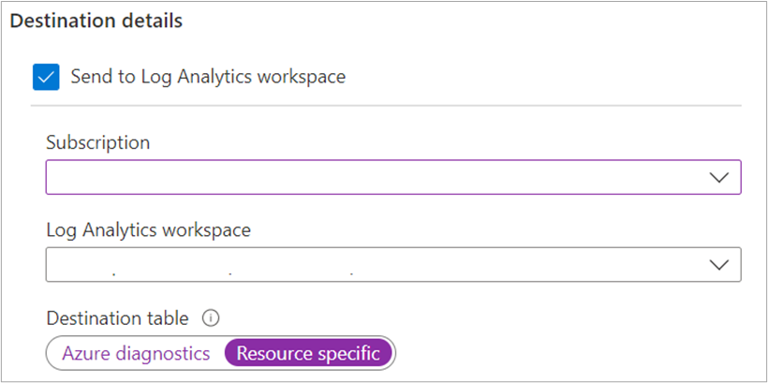Open the Log Analytics workspace dropdown
Screen dimensions: 768x383
(393, 264)
